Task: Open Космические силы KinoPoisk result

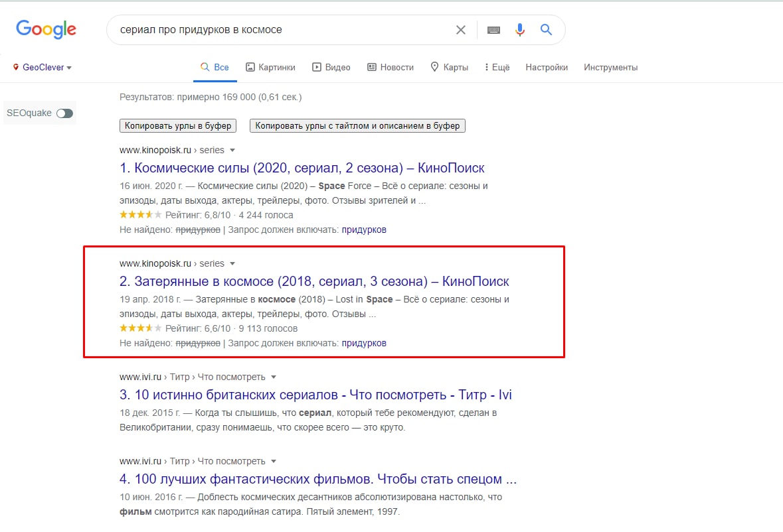Action: (x=302, y=168)
